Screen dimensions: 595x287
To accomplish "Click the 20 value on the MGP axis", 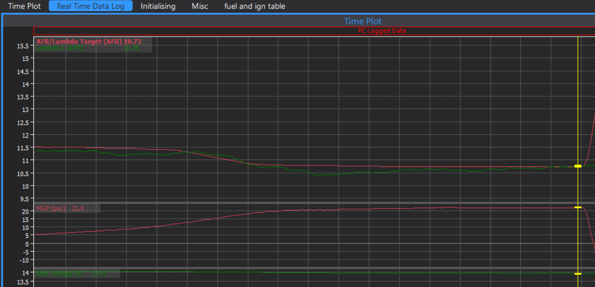I will click(x=26, y=210).
